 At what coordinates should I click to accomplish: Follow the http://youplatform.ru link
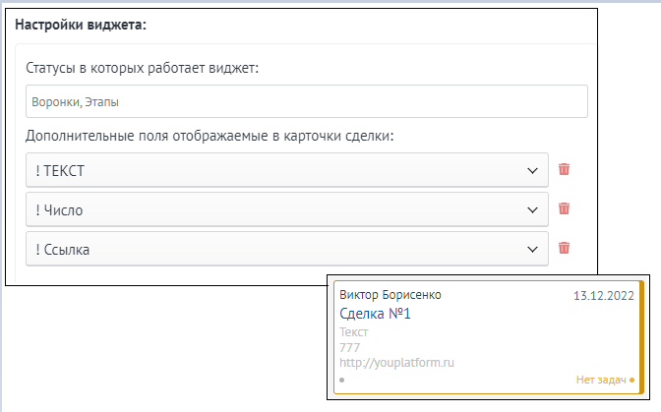(x=396, y=363)
